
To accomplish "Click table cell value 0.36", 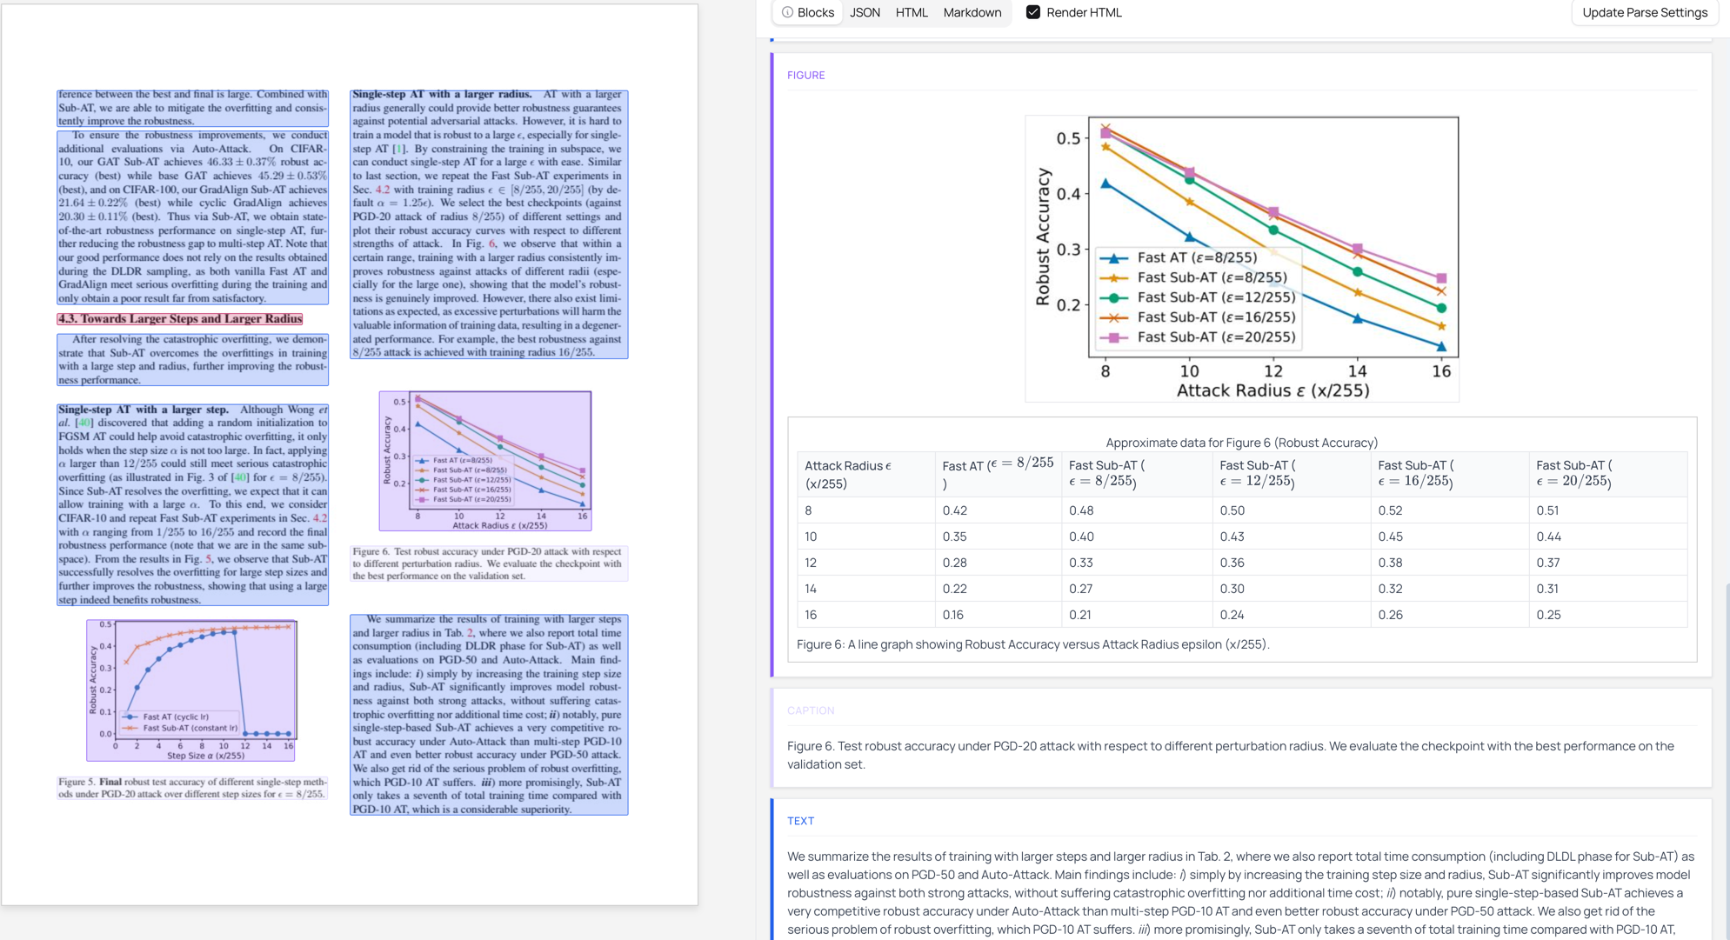I will coord(1232,563).
